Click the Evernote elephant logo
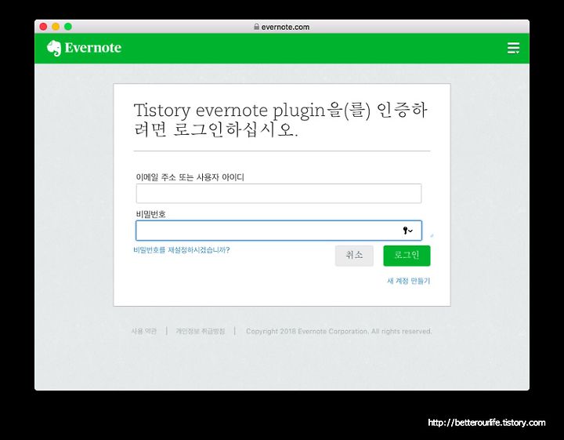Image resolution: width=564 pixels, height=440 pixels. coord(54,48)
